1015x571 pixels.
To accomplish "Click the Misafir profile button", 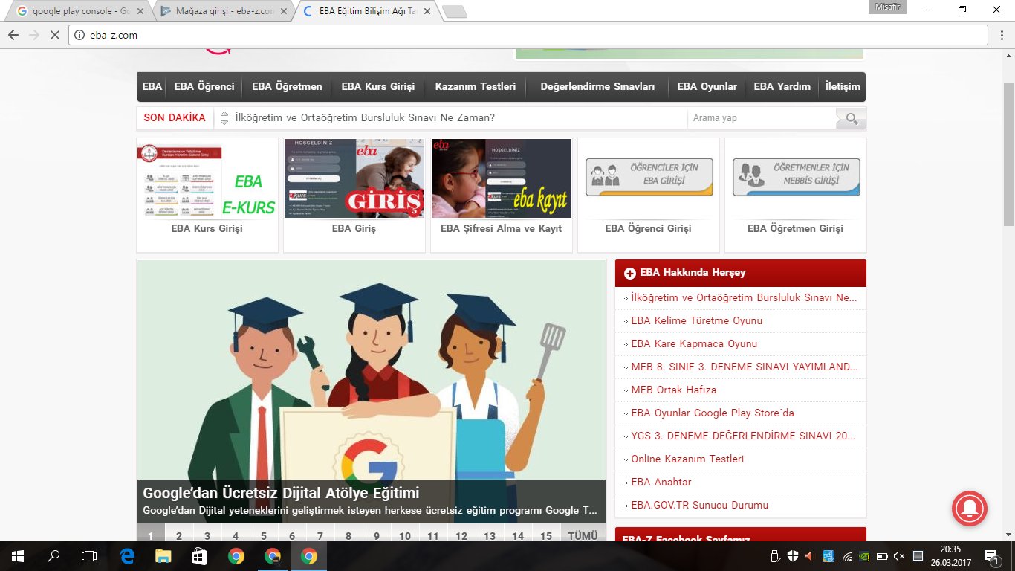I will [887, 7].
